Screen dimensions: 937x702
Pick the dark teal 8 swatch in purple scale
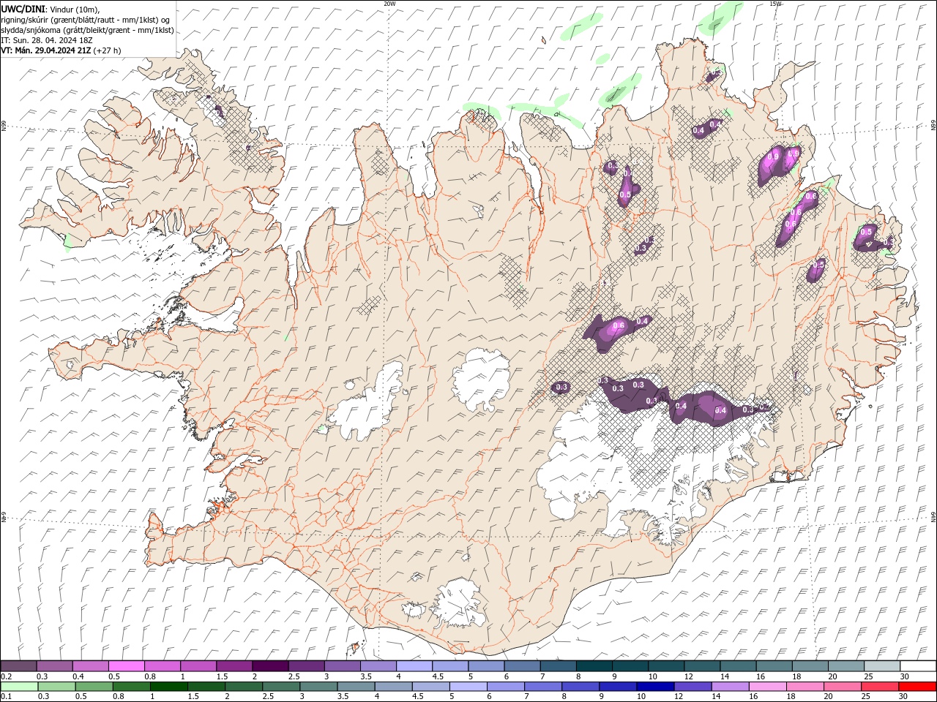point(594,665)
